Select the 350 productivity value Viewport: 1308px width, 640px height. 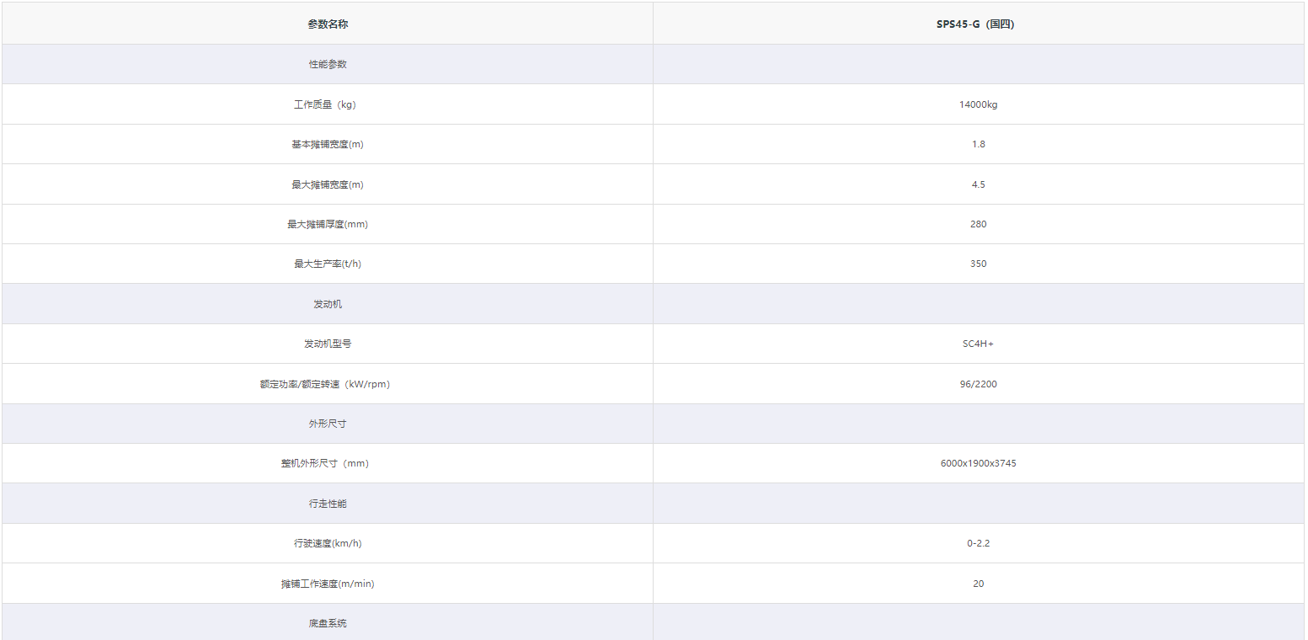pyautogui.click(x=978, y=264)
